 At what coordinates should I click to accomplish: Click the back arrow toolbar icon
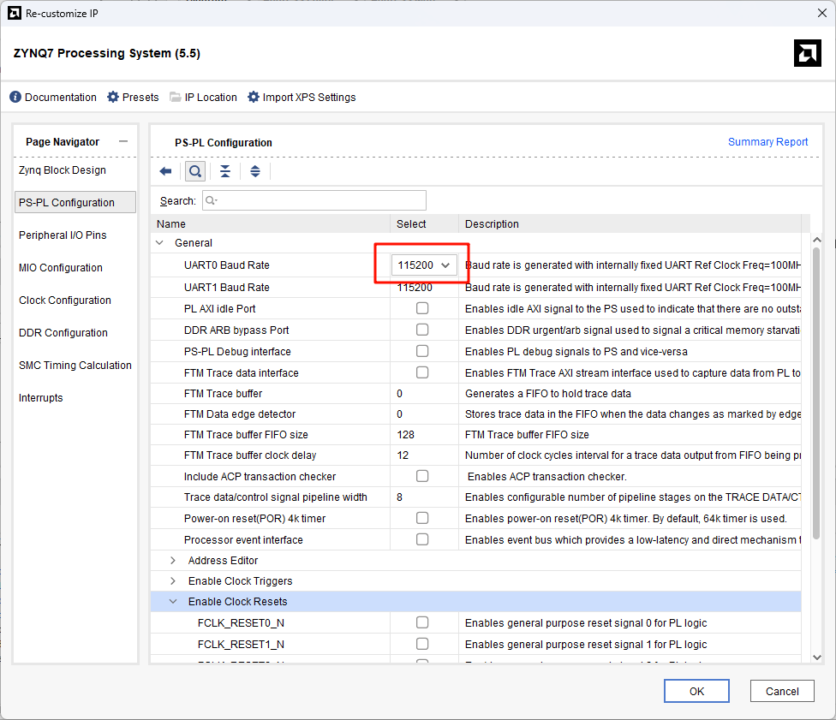166,171
